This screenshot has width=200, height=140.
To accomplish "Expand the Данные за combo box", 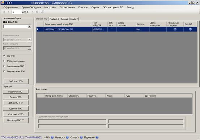I will click(x=29, y=26).
